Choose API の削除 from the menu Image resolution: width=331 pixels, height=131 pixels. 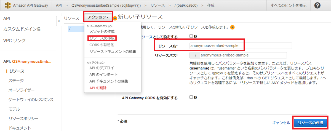click(98, 88)
